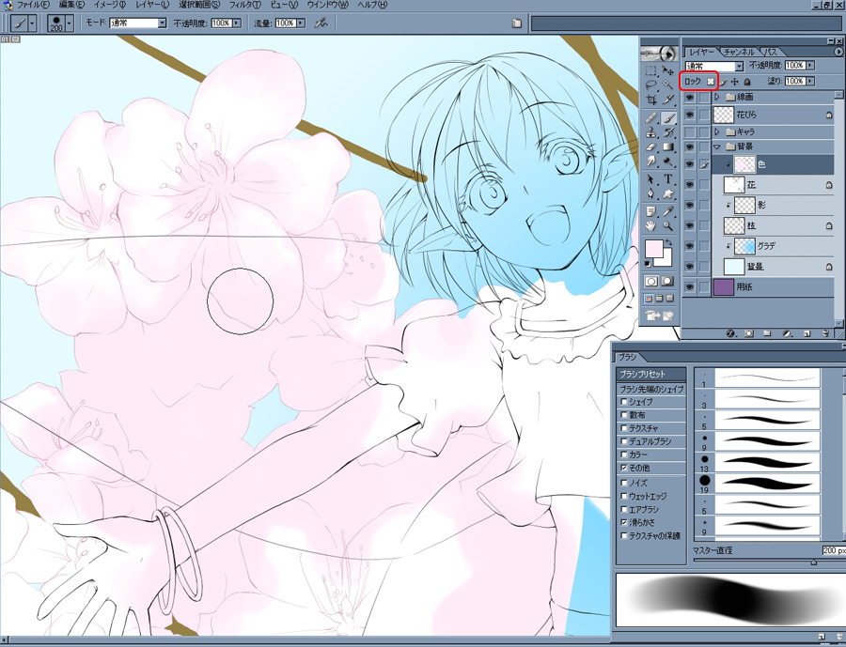Viewport: 846px width, 647px height.
Task: Select the Zoom magnifier tool
Action: pyautogui.click(x=668, y=226)
